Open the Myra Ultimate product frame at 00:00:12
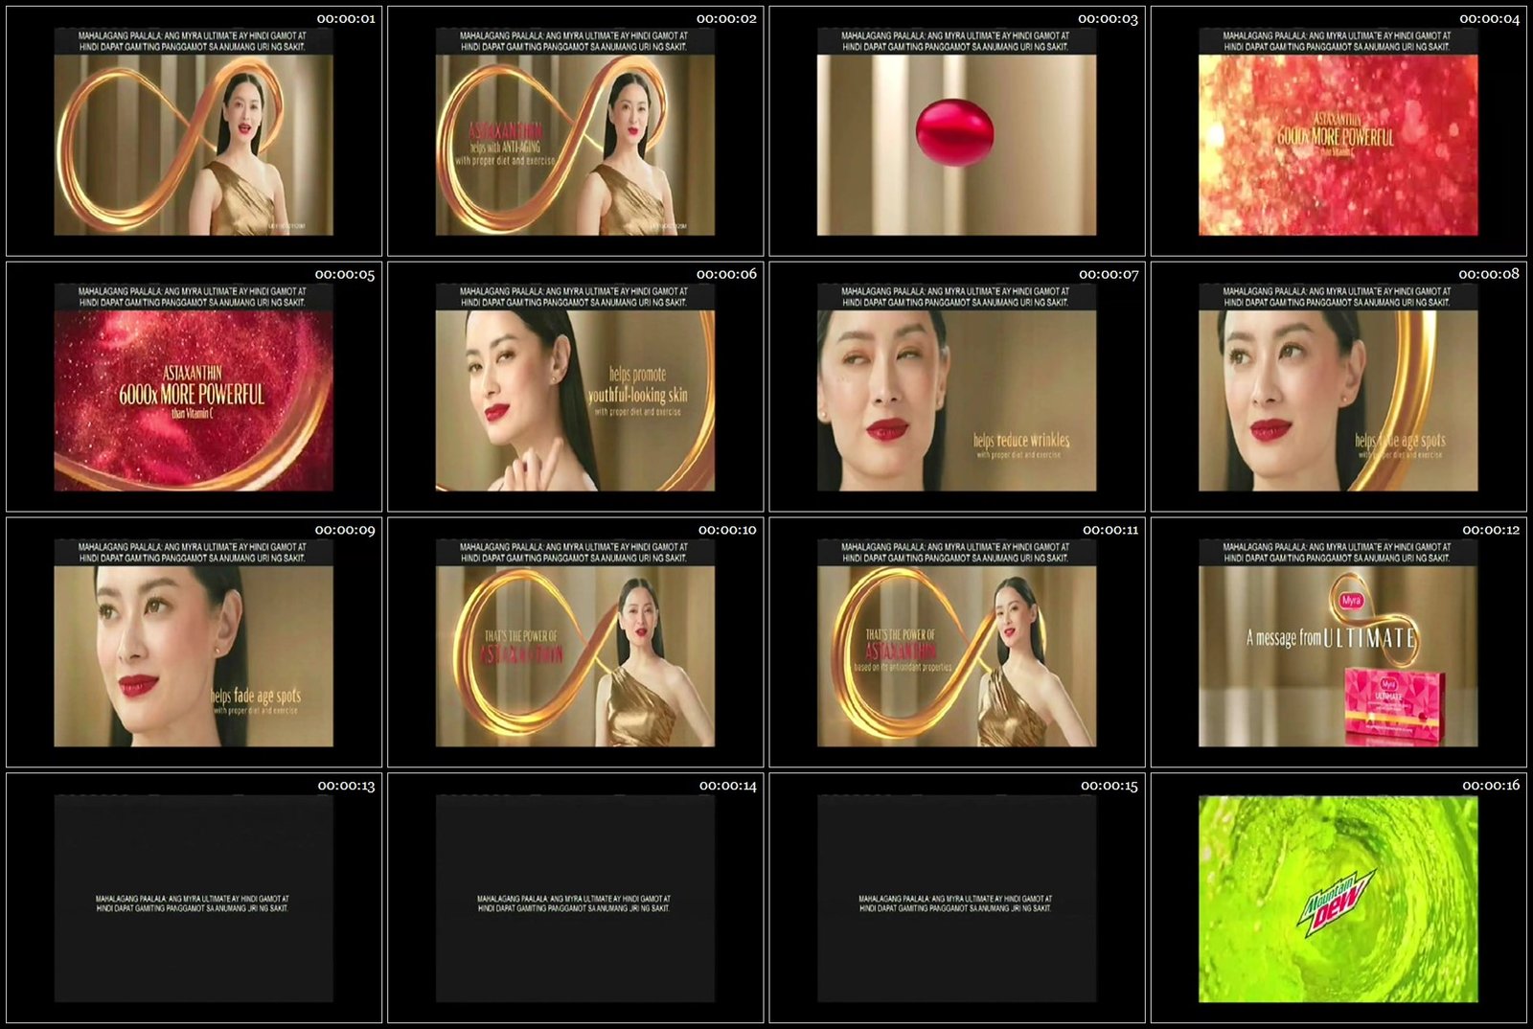This screenshot has width=1533, height=1029. (1338, 643)
